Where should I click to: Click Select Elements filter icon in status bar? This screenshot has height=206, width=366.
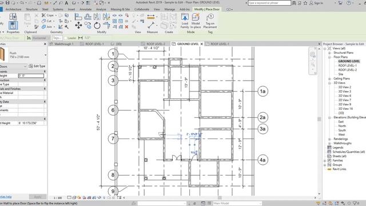click(356, 204)
